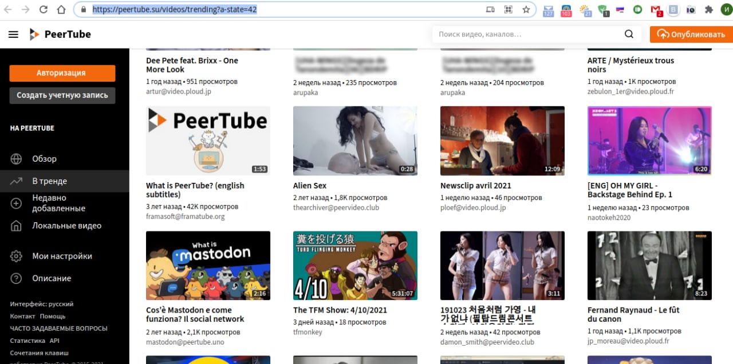
Task: Click the QR code icon in address bar
Action: tap(508, 10)
